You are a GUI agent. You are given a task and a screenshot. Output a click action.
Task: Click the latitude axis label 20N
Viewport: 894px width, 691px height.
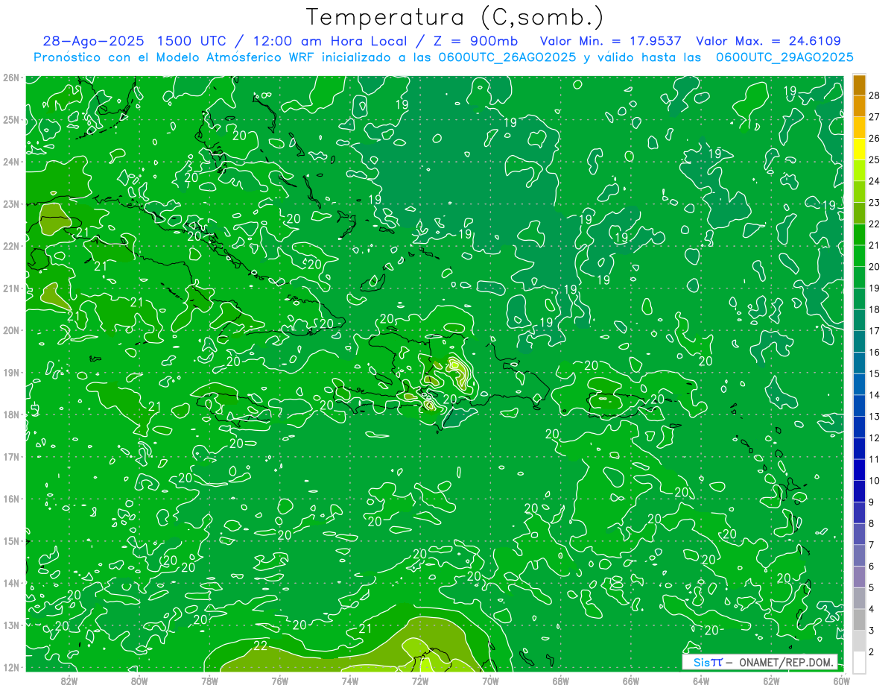[x=10, y=330]
